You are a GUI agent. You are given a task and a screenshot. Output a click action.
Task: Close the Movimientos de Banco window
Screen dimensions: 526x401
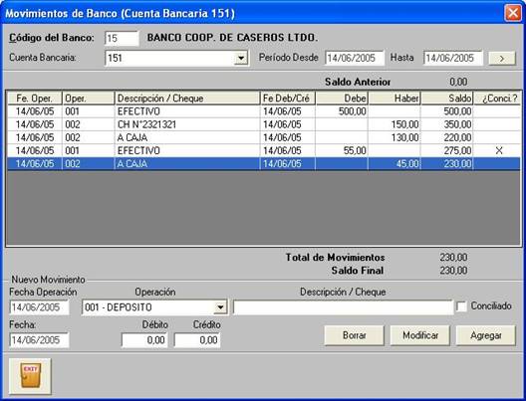coord(513,13)
